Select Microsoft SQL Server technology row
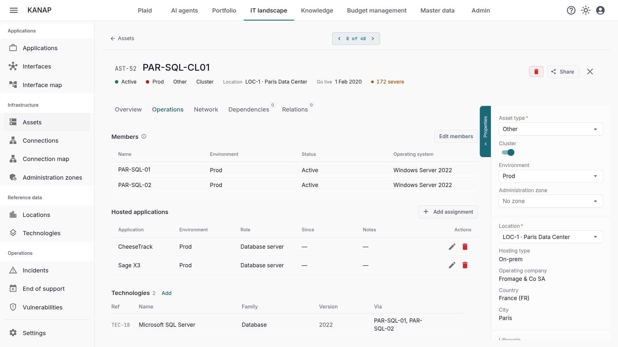Viewport: 618px width, 347px height. [288, 325]
